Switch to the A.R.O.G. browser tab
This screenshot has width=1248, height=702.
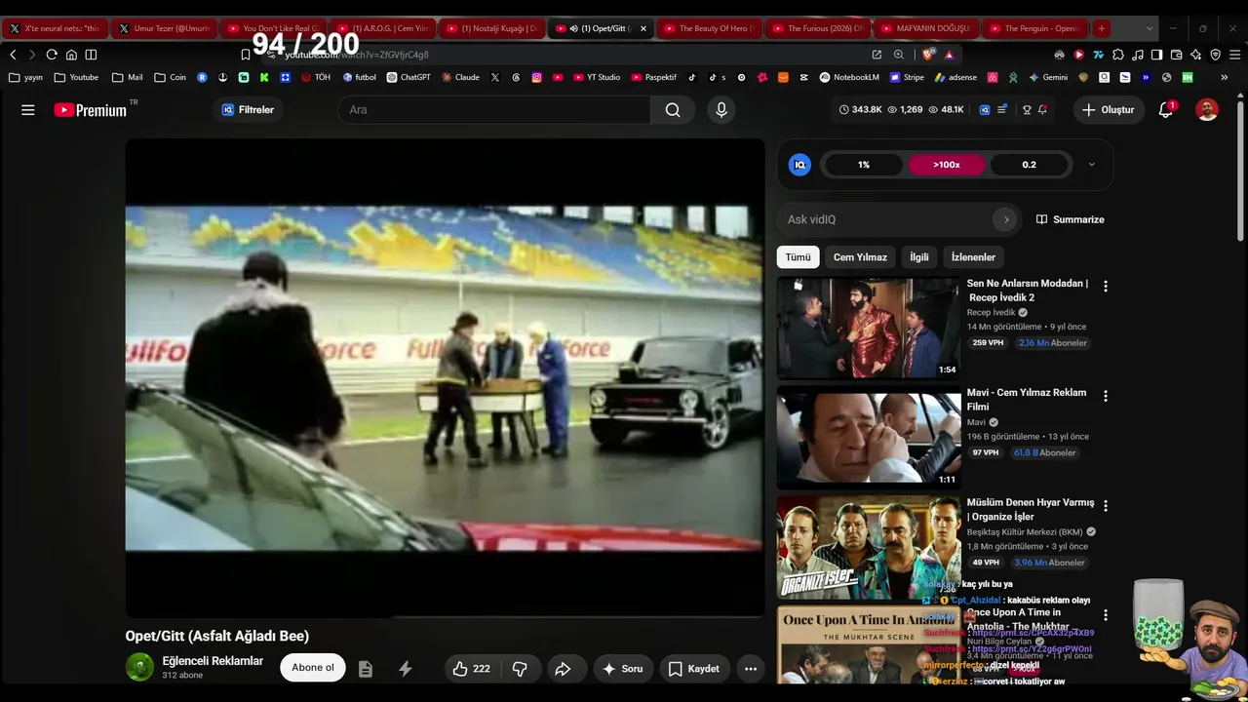click(x=383, y=28)
